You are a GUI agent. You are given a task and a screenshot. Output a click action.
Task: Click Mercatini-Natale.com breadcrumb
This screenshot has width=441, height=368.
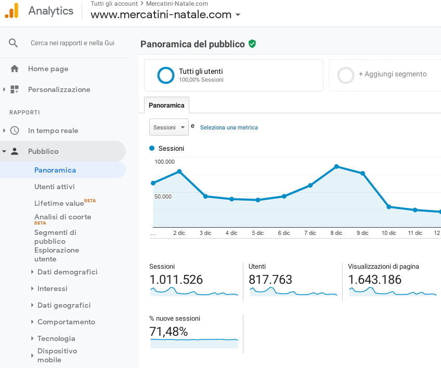pyautogui.click(x=177, y=4)
